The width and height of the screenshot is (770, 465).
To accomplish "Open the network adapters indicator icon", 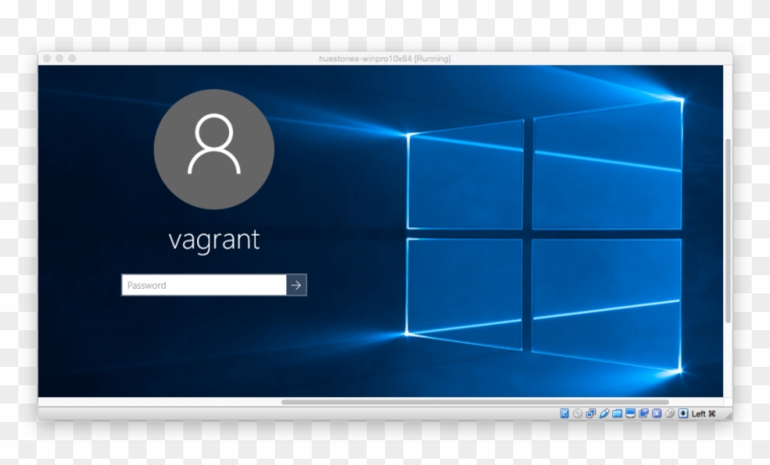I will [590, 414].
